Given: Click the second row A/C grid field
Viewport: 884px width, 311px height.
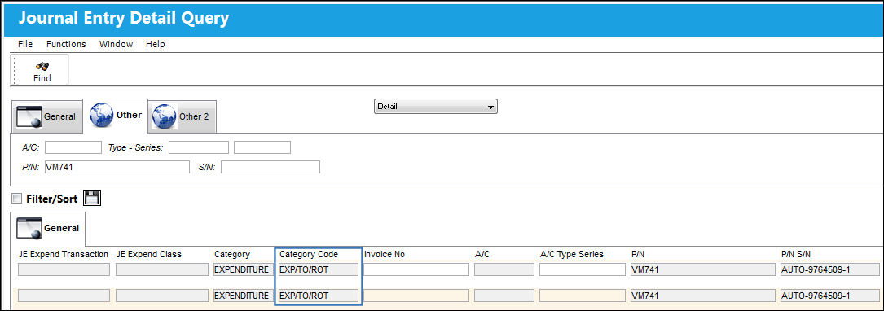Looking at the screenshot, I should coord(504,296).
